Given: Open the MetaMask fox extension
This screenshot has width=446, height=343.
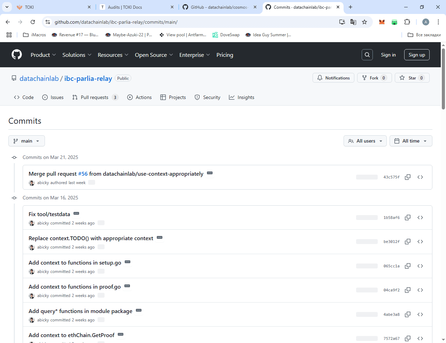Looking at the screenshot, I should point(382,22).
